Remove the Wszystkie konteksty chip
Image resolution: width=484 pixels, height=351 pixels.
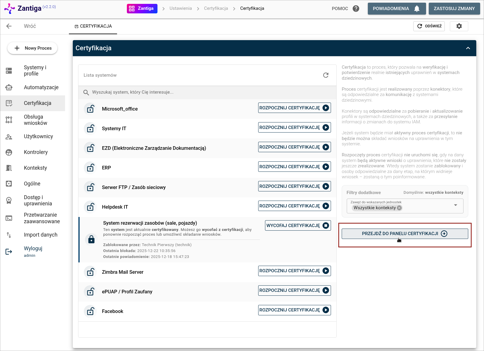[399, 208]
